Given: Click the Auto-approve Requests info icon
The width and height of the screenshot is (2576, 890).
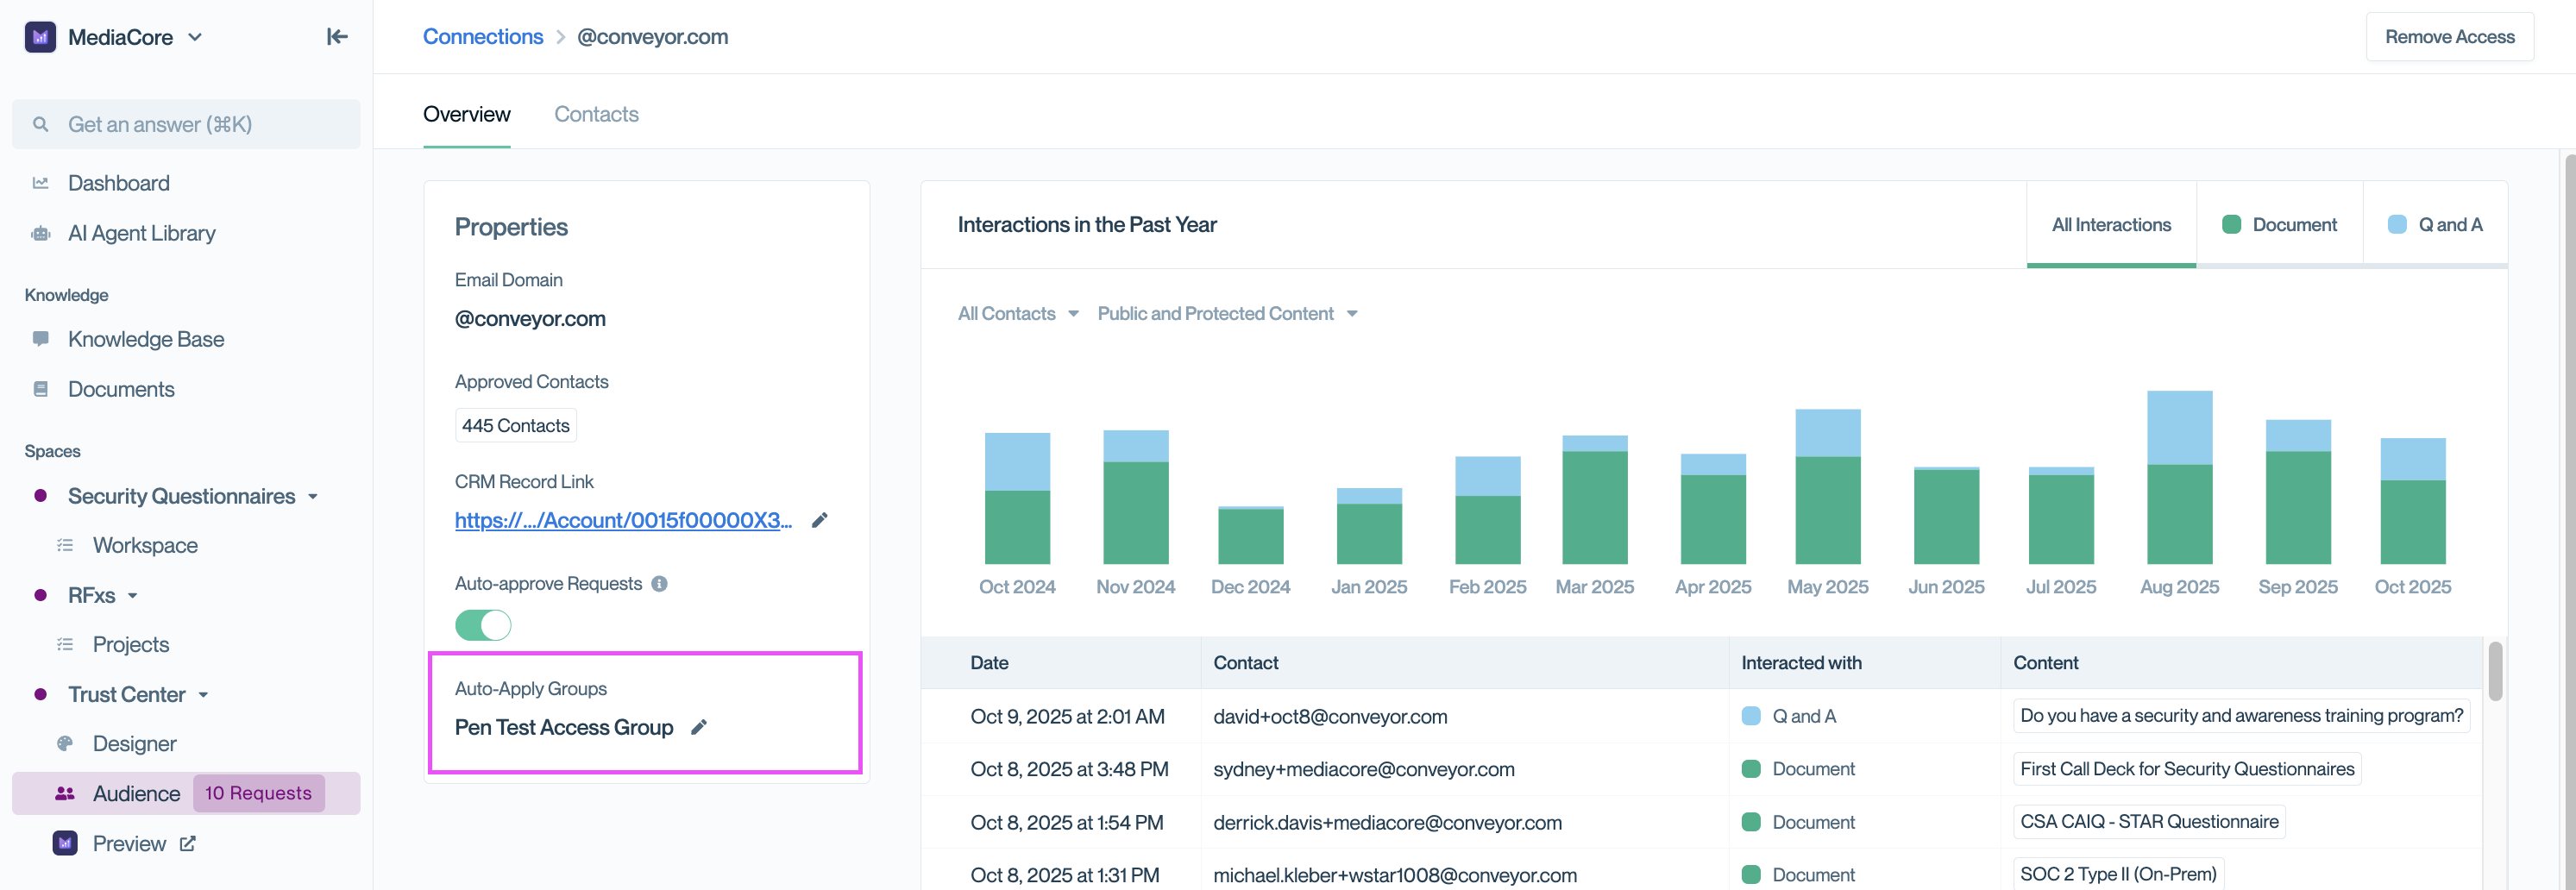Looking at the screenshot, I should (x=659, y=584).
